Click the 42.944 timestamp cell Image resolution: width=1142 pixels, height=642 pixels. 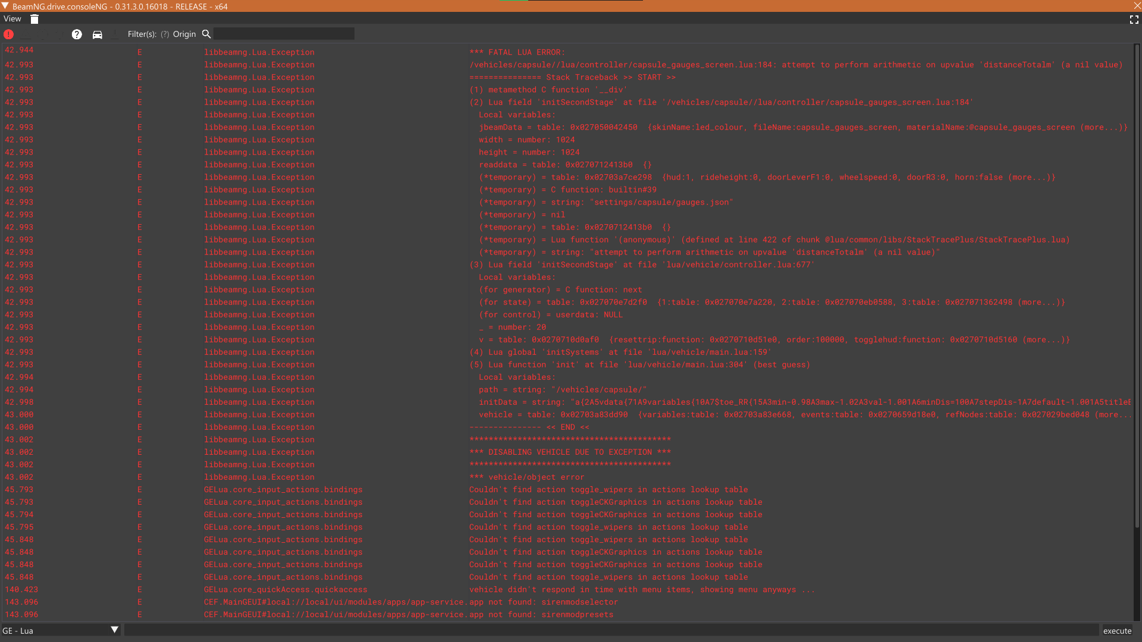pyautogui.click(x=19, y=50)
